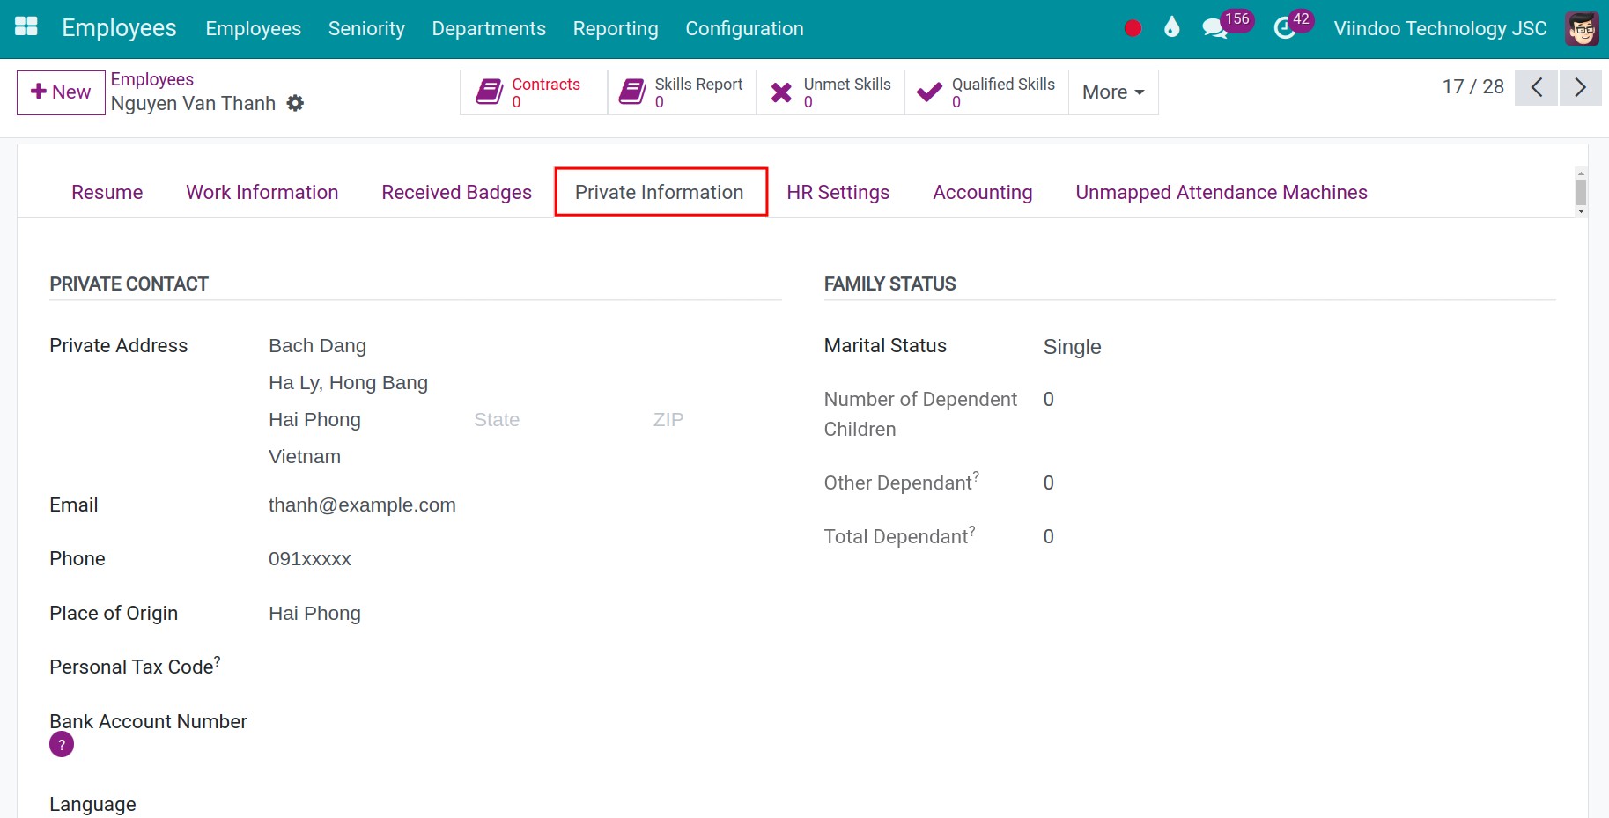Image resolution: width=1609 pixels, height=818 pixels.
Task: Open the Employees menu in the top bar
Action: point(254,28)
